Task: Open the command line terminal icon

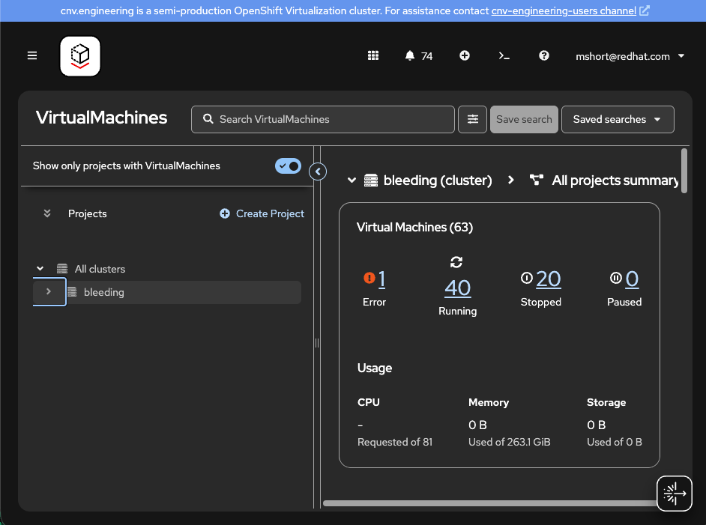Action: 504,56
